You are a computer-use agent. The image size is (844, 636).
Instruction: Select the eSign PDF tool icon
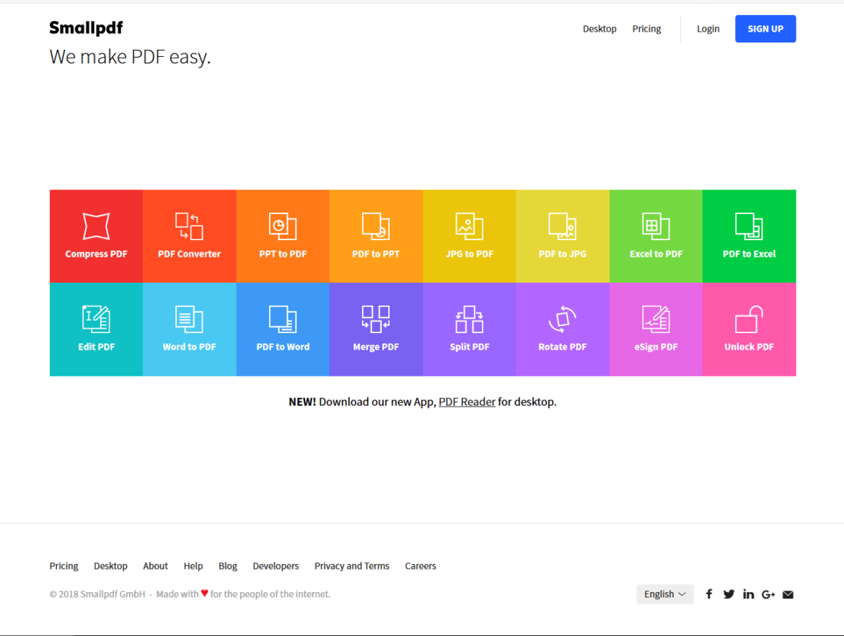[x=656, y=319]
